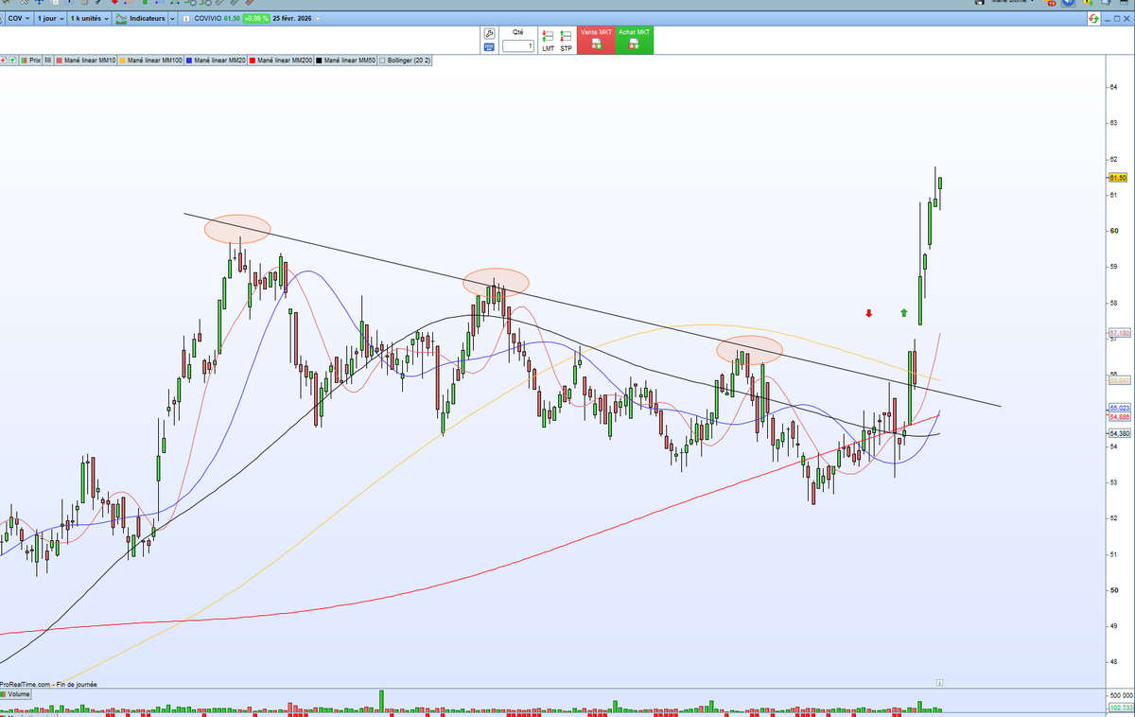Screen dimensions: 1135x717
Task: Click the Volume panel label
Action: (16, 694)
